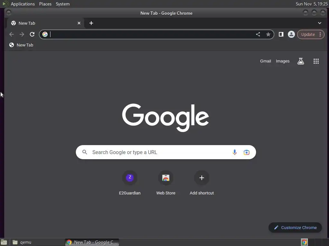329x246 pixels.
Task: Open Images link
Action: click(282, 61)
